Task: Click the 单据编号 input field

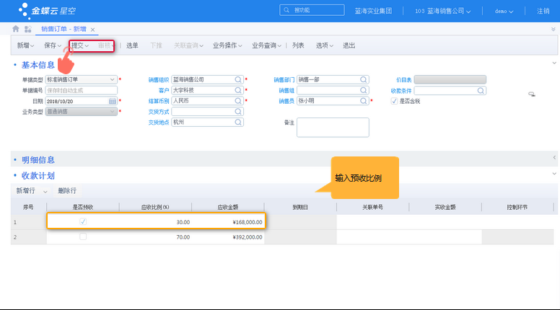Action: pos(82,90)
